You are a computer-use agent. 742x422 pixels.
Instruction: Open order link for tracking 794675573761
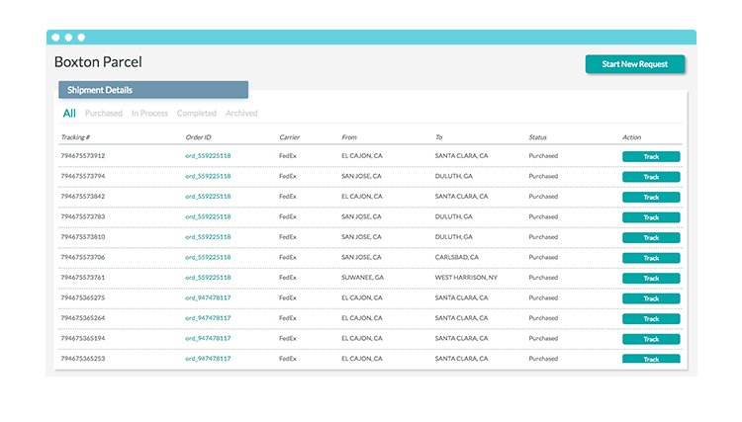click(208, 278)
